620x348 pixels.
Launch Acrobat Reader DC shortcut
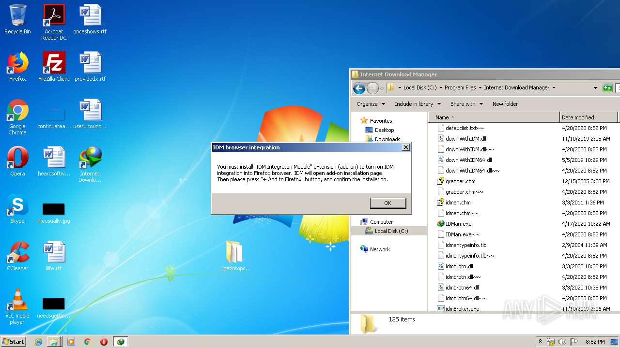click(x=54, y=22)
